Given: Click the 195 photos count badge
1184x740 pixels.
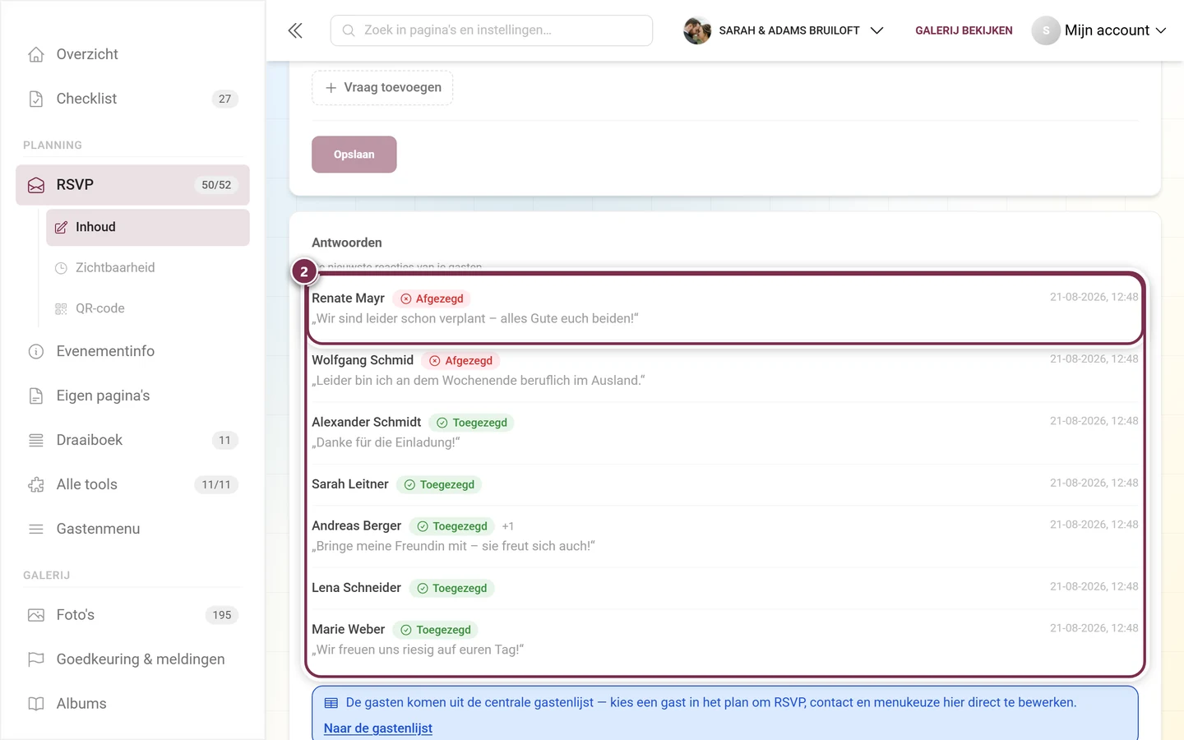Looking at the screenshot, I should [222, 615].
